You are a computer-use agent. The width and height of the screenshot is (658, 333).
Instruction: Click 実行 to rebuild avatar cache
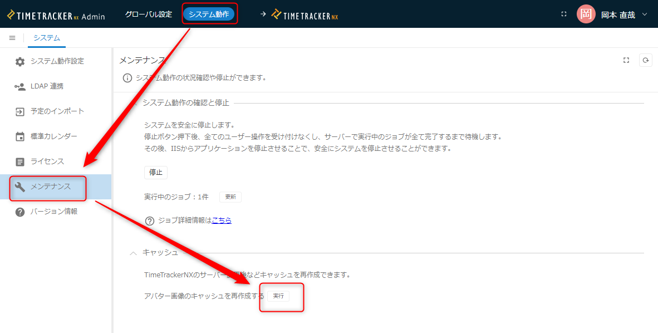pyautogui.click(x=278, y=296)
